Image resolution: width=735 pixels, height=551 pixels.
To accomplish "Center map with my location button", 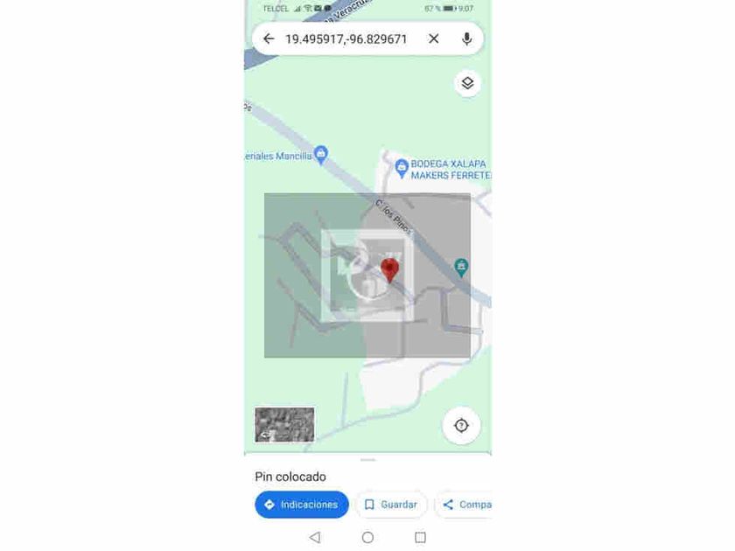I will pyautogui.click(x=461, y=425).
